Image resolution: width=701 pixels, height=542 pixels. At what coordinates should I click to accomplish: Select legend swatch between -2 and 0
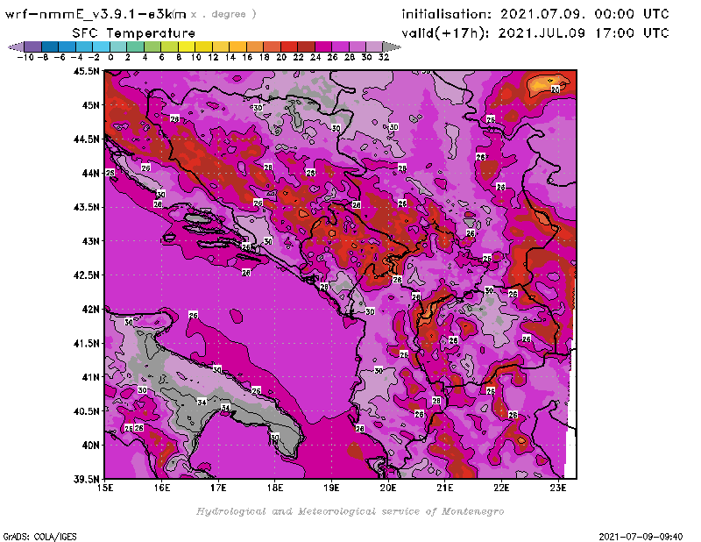[101, 46]
